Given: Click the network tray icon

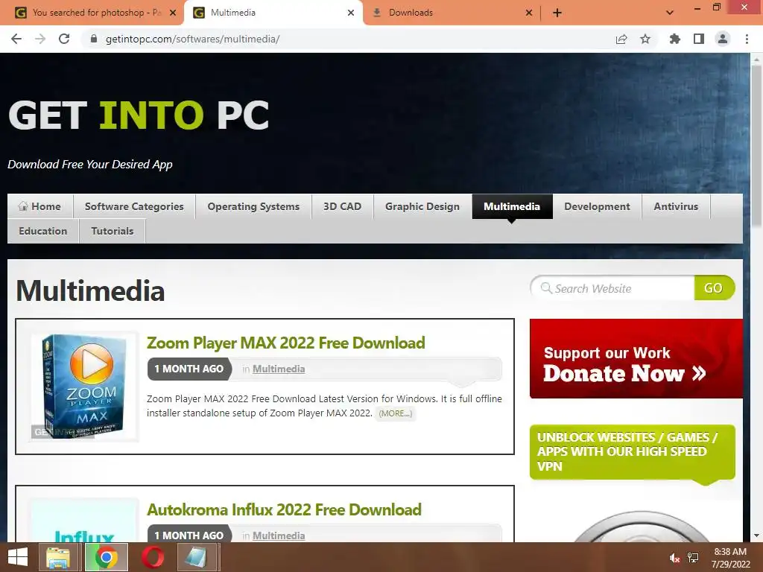Looking at the screenshot, I should click(693, 558).
